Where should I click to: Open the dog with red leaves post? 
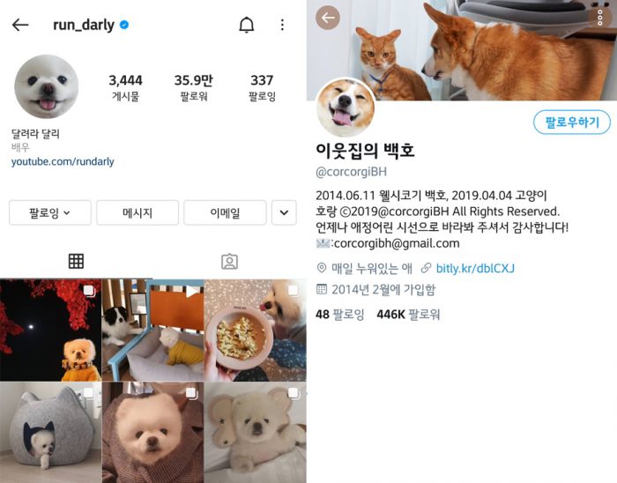(x=51, y=330)
